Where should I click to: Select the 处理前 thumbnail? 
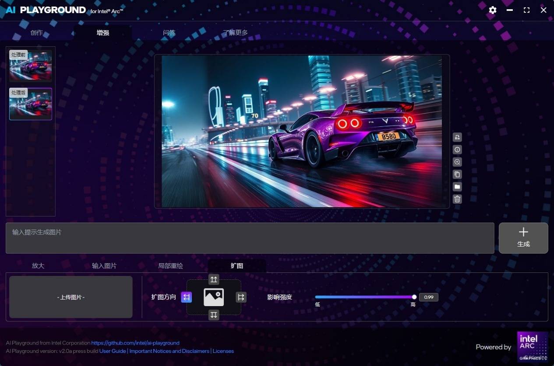click(x=31, y=66)
